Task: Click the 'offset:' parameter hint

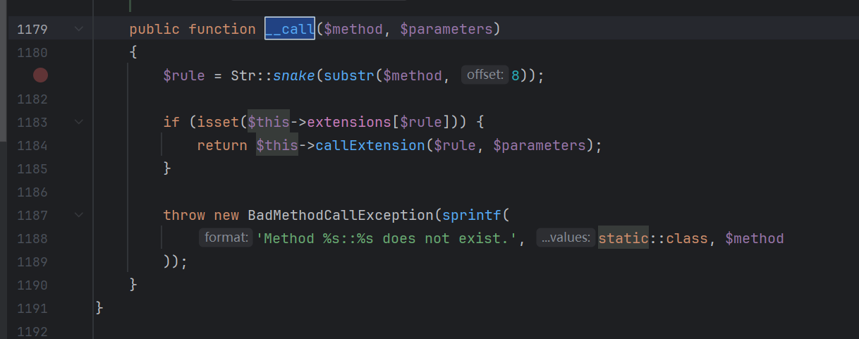Action: point(485,75)
